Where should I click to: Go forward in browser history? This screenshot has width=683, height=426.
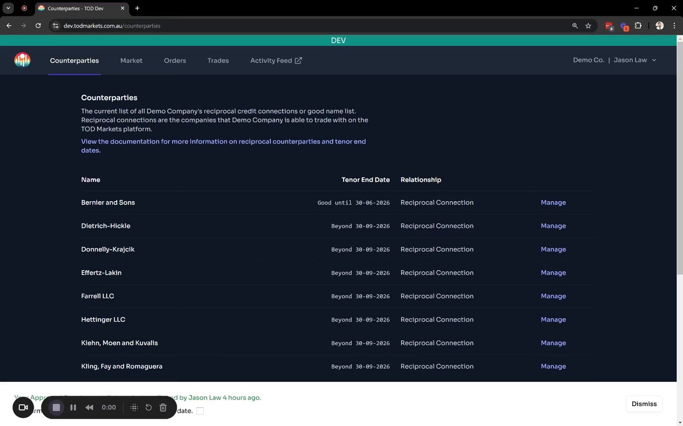pyautogui.click(x=23, y=26)
